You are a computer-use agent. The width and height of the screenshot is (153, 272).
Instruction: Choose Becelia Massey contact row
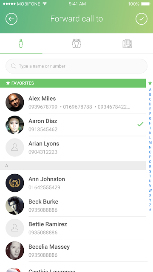click(x=73, y=250)
